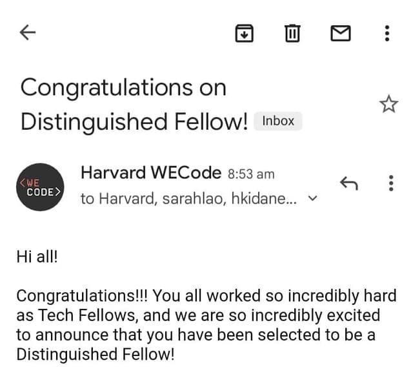Open the Harvard WECode sender avatar
This screenshot has width=413, height=376.
pyautogui.click(x=39, y=187)
